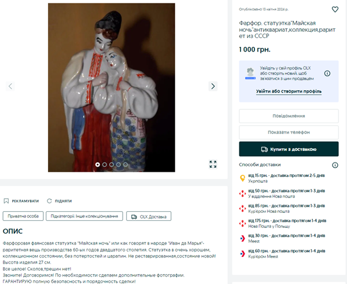347x284 pixels.
Task: Open the Підкатегорії Інше колекціонування tag
Action: pos(84,216)
